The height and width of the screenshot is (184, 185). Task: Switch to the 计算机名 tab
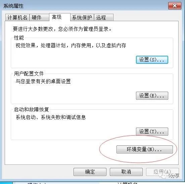click(x=17, y=17)
